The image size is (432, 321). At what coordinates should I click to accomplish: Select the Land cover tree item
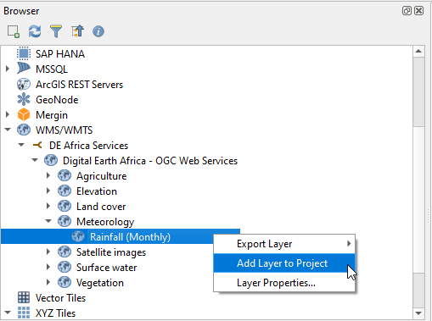coord(101,207)
